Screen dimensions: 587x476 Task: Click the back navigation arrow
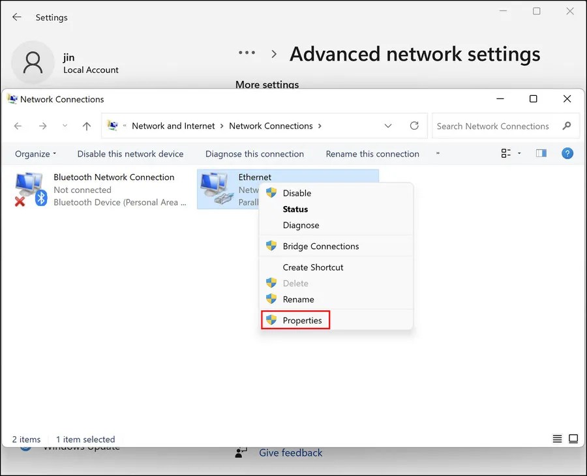tap(17, 126)
